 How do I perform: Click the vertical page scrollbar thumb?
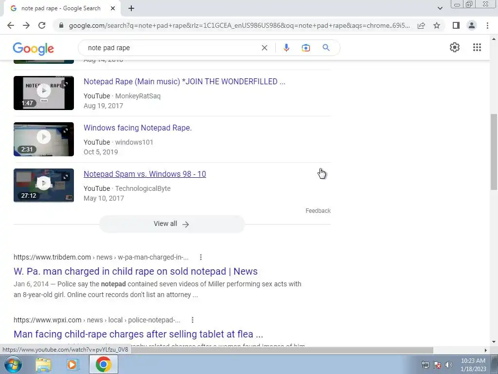coord(494,152)
